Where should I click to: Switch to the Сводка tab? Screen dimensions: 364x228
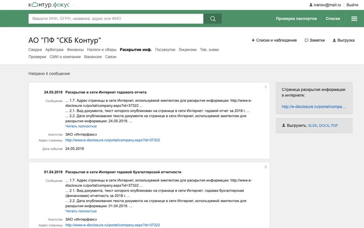pyautogui.click(x=35, y=49)
